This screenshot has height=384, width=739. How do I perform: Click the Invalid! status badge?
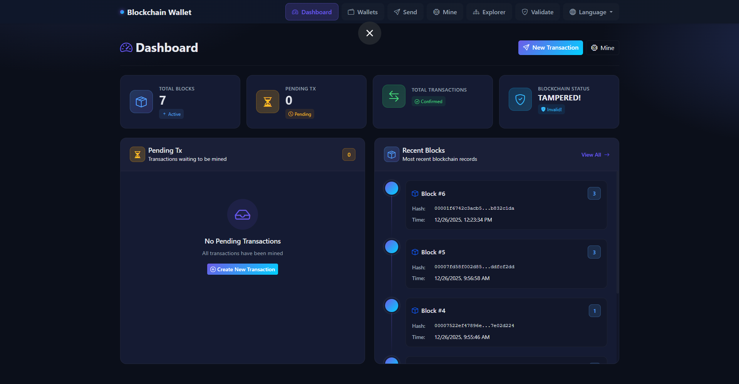(551, 109)
